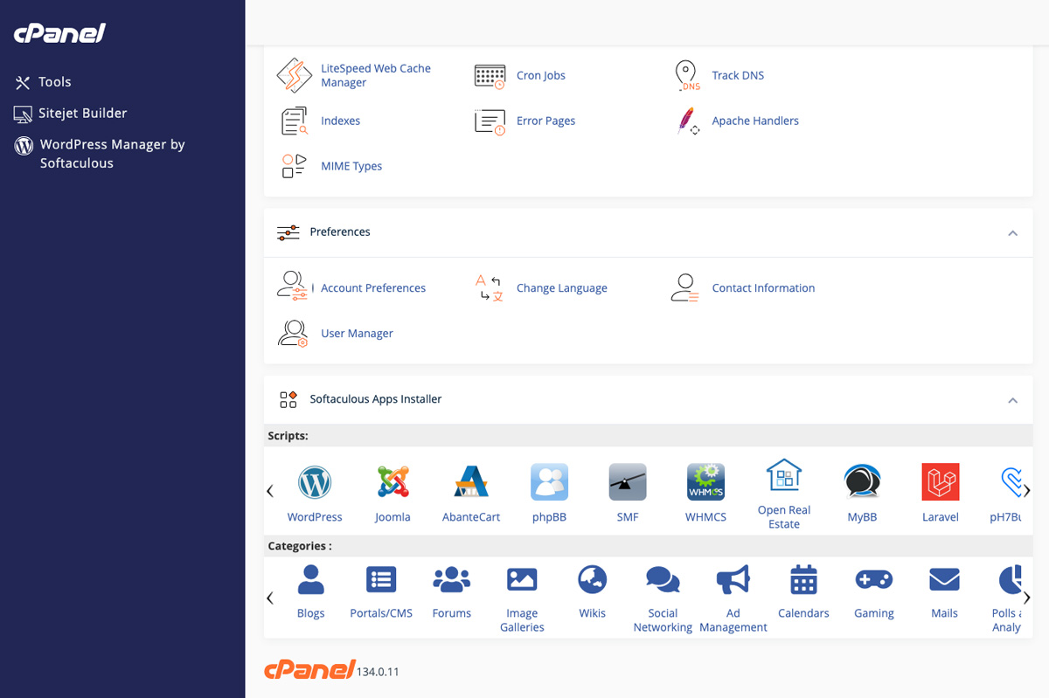Browse the Wikis category icon
Image resolution: width=1049 pixels, height=698 pixels.
[593, 579]
